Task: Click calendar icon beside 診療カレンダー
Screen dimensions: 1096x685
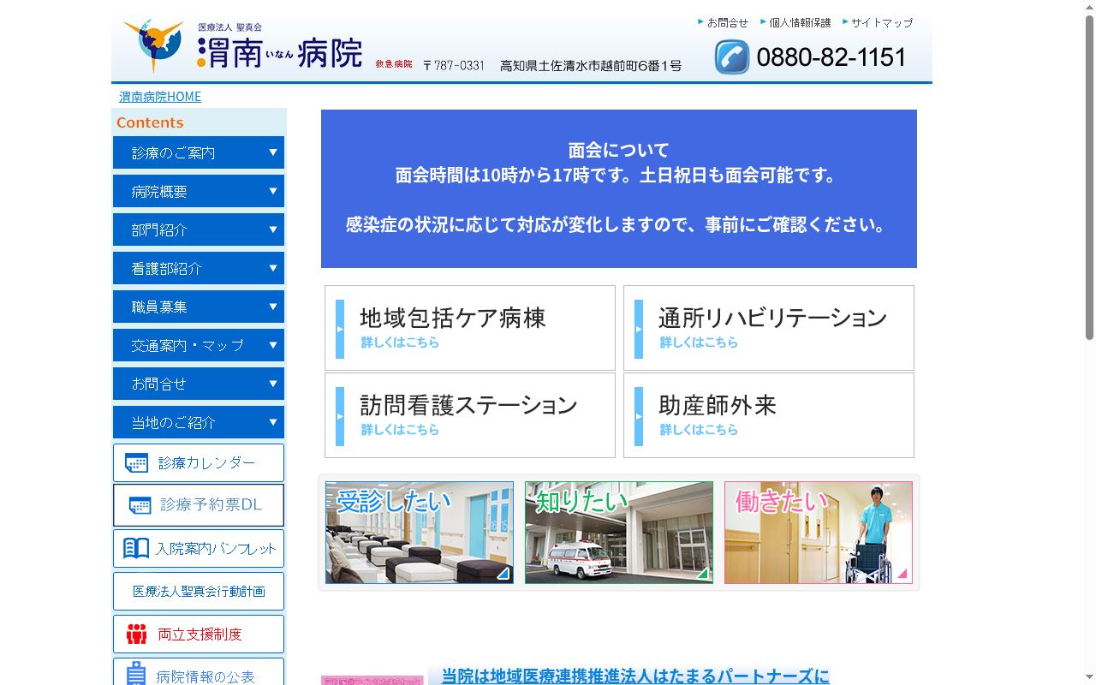Action: click(136, 463)
